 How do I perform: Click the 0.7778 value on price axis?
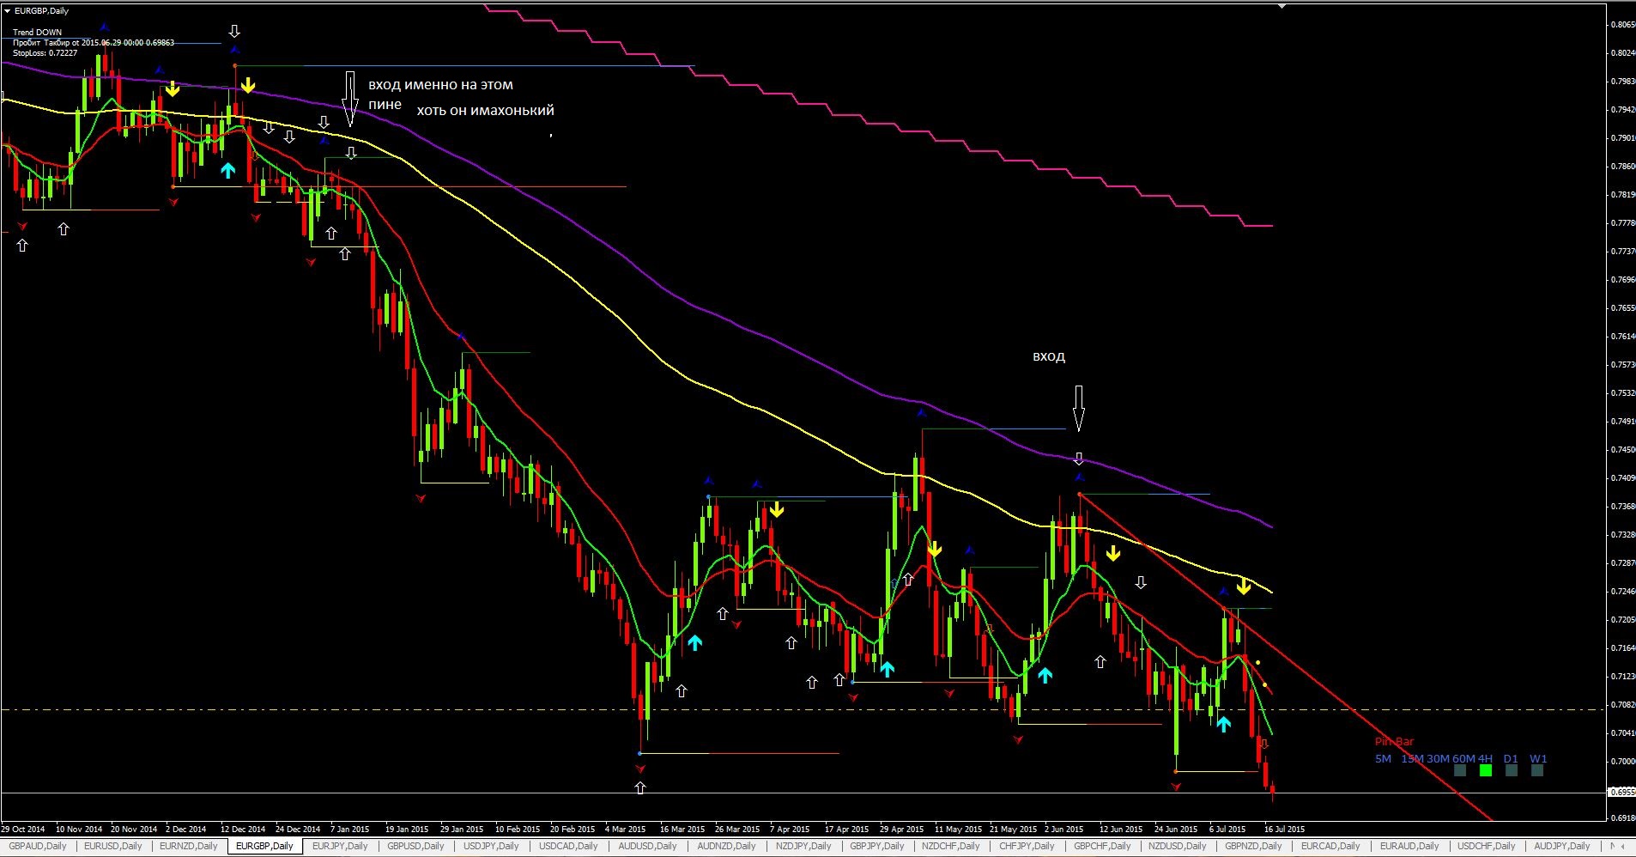(x=1621, y=223)
